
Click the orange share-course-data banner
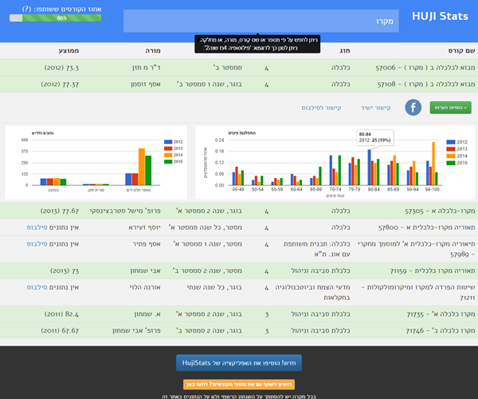pyautogui.click(x=239, y=385)
